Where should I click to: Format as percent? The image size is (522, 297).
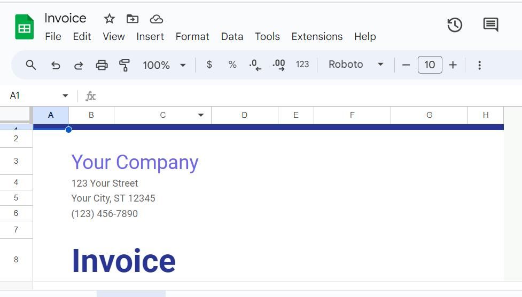(232, 65)
